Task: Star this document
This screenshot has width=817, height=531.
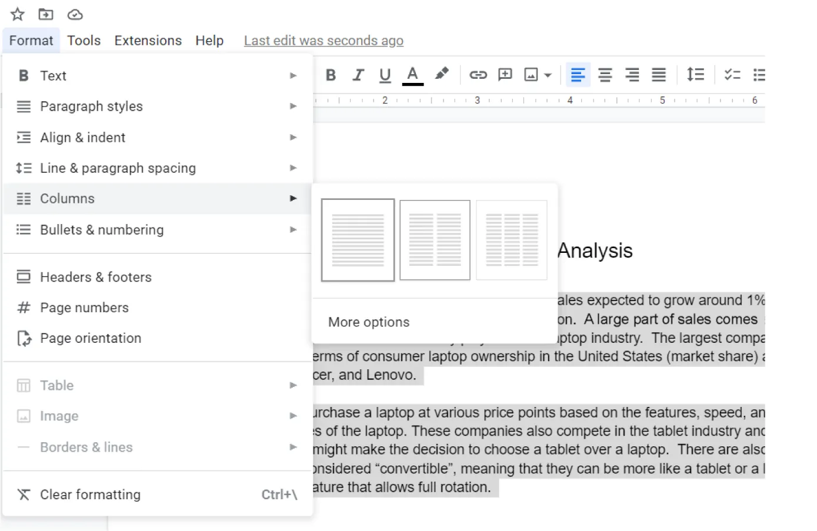Action: 16,14
